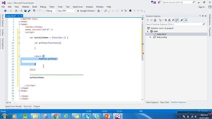Viewport: 212px width, 119px height.
Task: Click the bookmark toggle icon in the toolbar
Action: (x=130, y=11)
